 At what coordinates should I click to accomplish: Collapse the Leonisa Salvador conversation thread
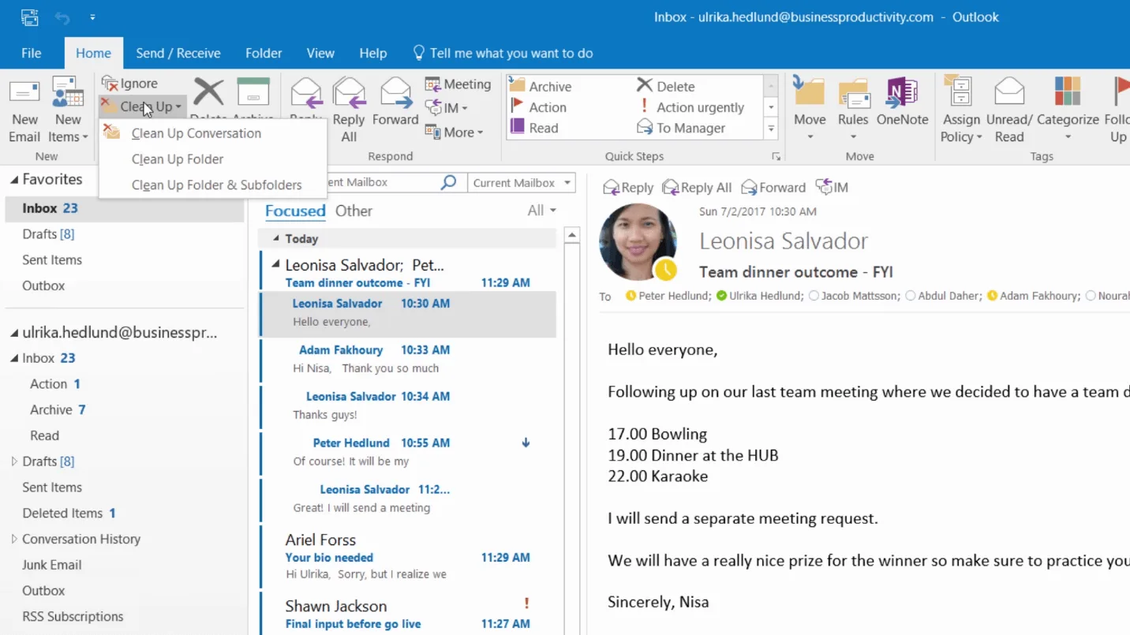pyautogui.click(x=275, y=265)
